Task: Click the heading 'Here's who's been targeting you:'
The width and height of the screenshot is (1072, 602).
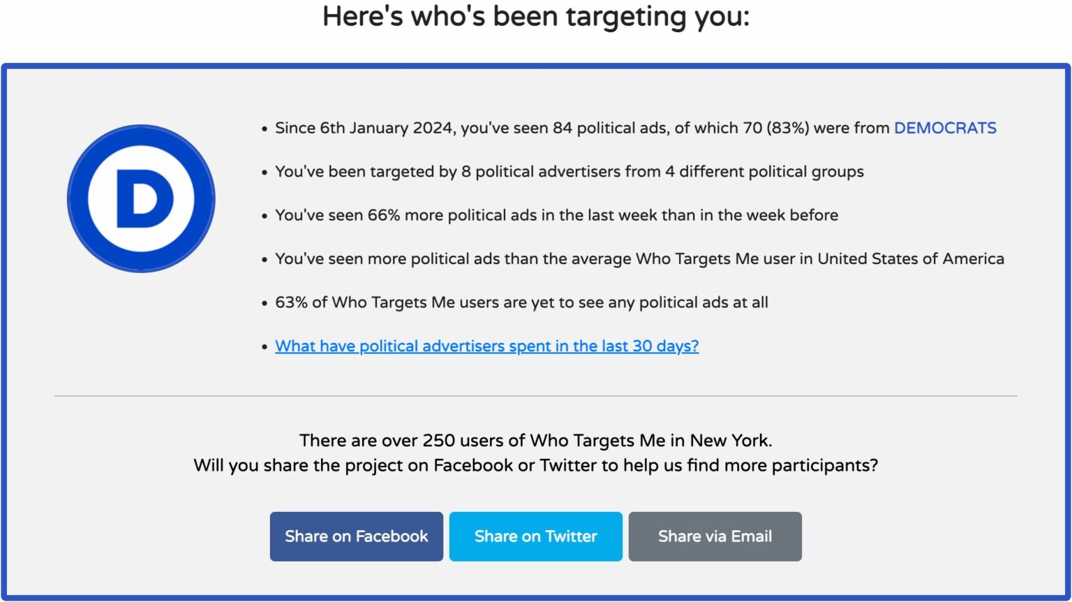Action: 536,15
